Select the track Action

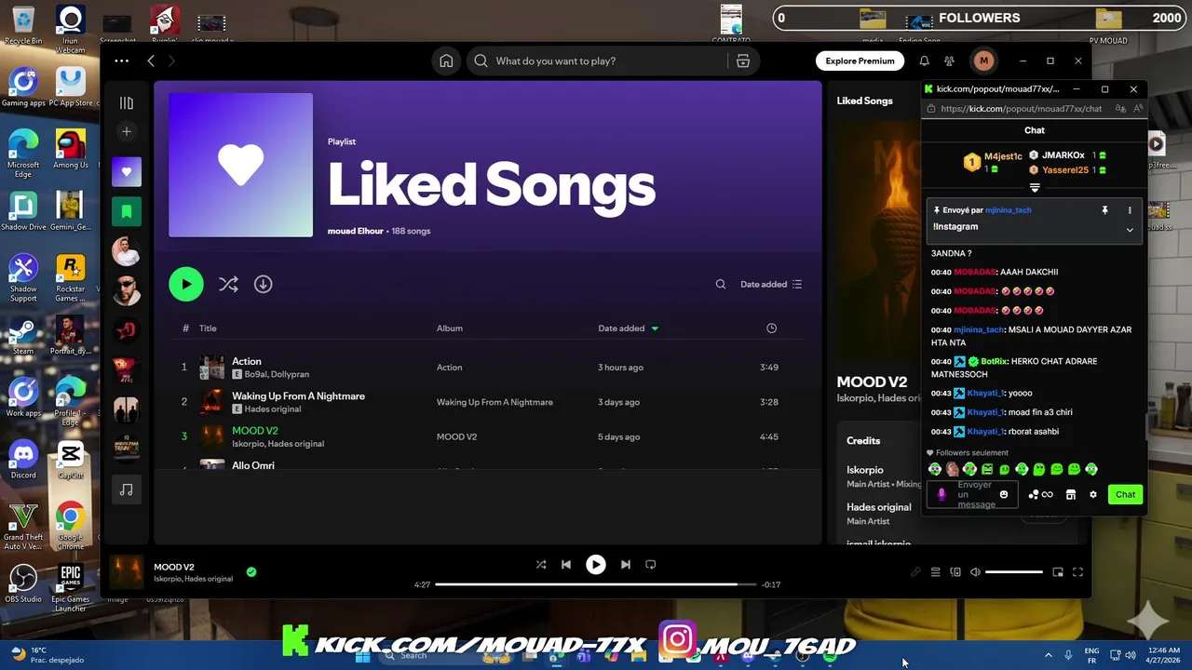click(247, 361)
